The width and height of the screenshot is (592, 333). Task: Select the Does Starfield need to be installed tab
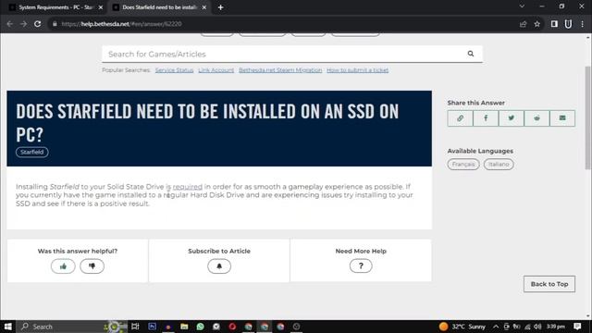pyautogui.click(x=158, y=7)
